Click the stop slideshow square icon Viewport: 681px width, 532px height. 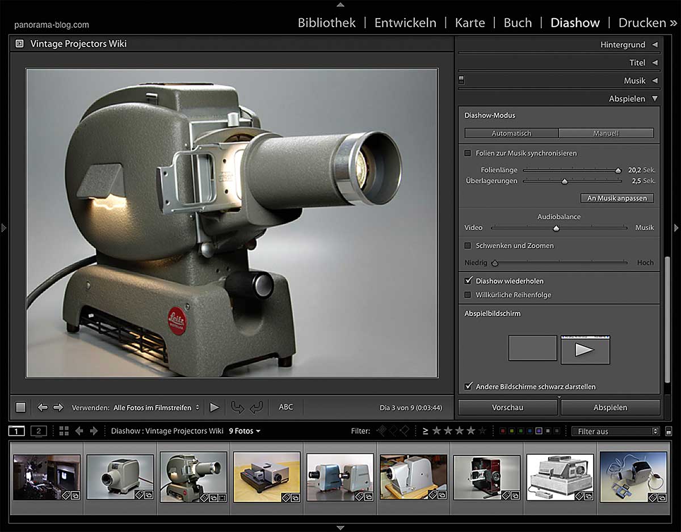click(21, 407)
